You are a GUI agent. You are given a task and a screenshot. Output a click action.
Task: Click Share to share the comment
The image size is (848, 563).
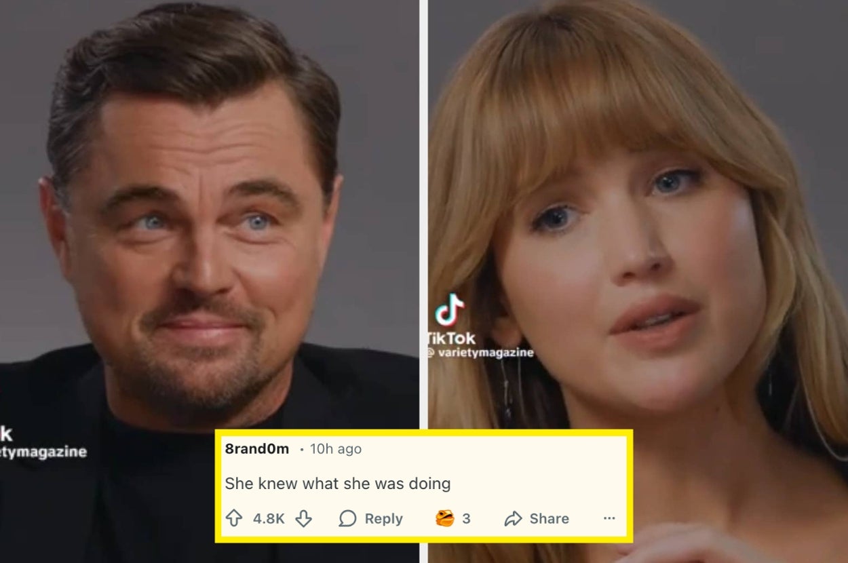coord(550,519)
